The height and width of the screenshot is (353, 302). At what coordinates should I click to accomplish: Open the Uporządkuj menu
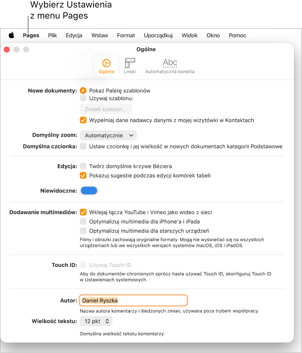tap(158, 35)
